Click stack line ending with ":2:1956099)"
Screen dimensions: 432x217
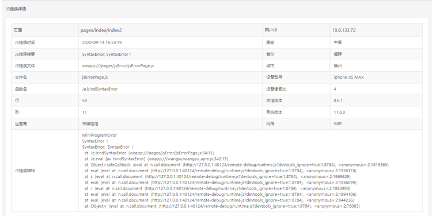[221, 183]
